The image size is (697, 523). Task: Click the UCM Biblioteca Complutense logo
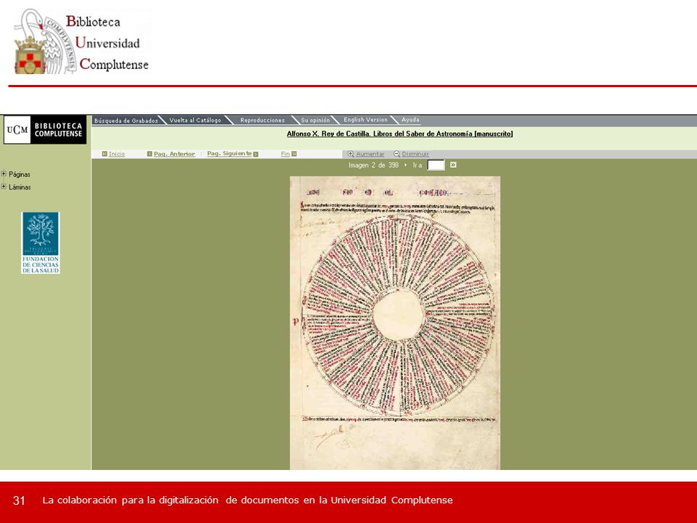tap(45, 130)
